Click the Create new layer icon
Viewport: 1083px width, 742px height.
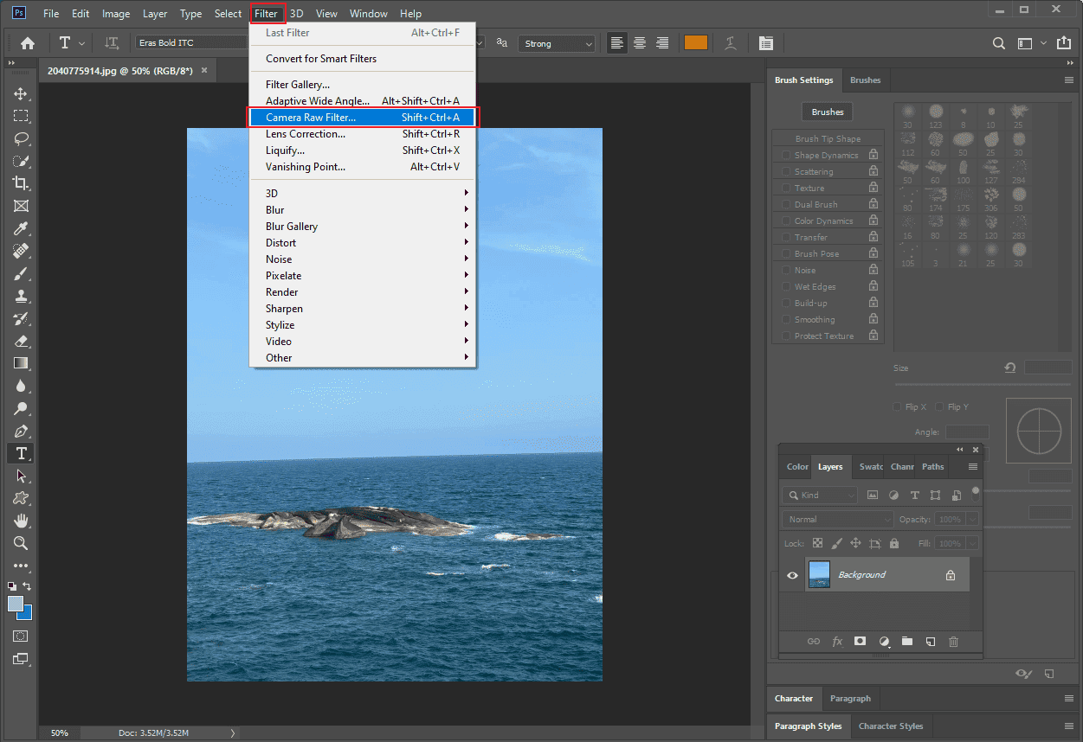[x=930, y=642]
